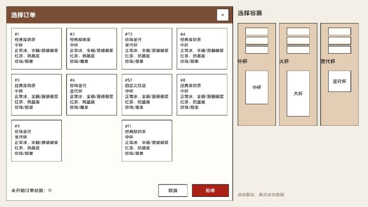Pick order card #4

tap(202, 49)
